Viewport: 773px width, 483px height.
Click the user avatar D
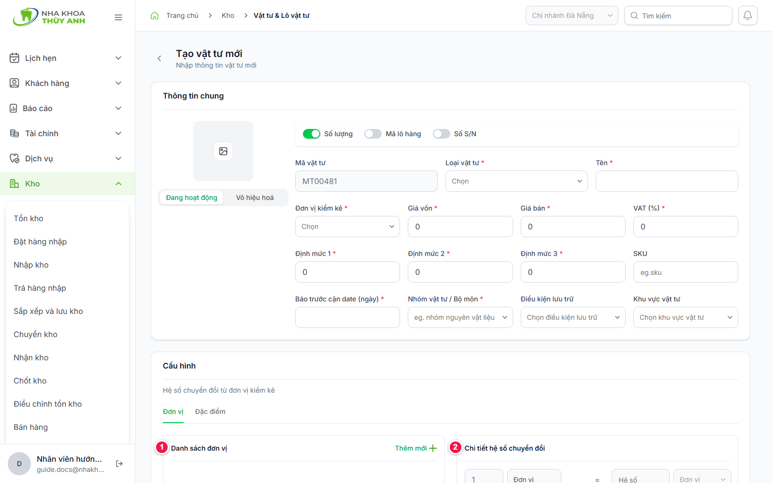pyautogui.click(x=19, y=464)
